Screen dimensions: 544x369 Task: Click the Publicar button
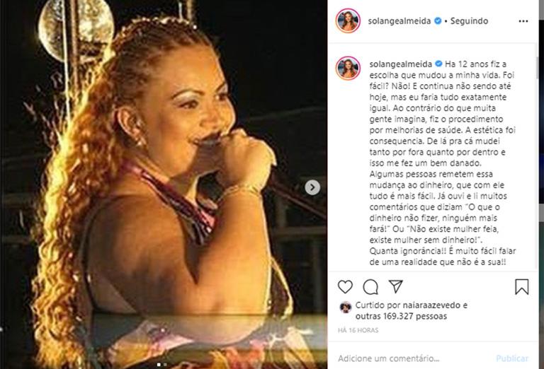512,358
